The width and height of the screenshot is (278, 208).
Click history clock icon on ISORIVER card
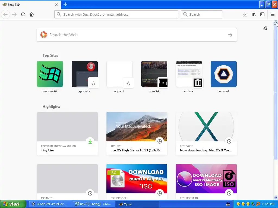tap(90, 193)
